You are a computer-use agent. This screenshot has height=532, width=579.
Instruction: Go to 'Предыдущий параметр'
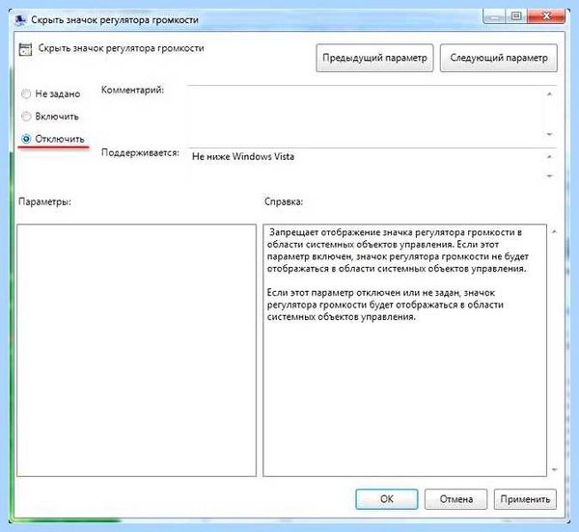tap(374, 58)
